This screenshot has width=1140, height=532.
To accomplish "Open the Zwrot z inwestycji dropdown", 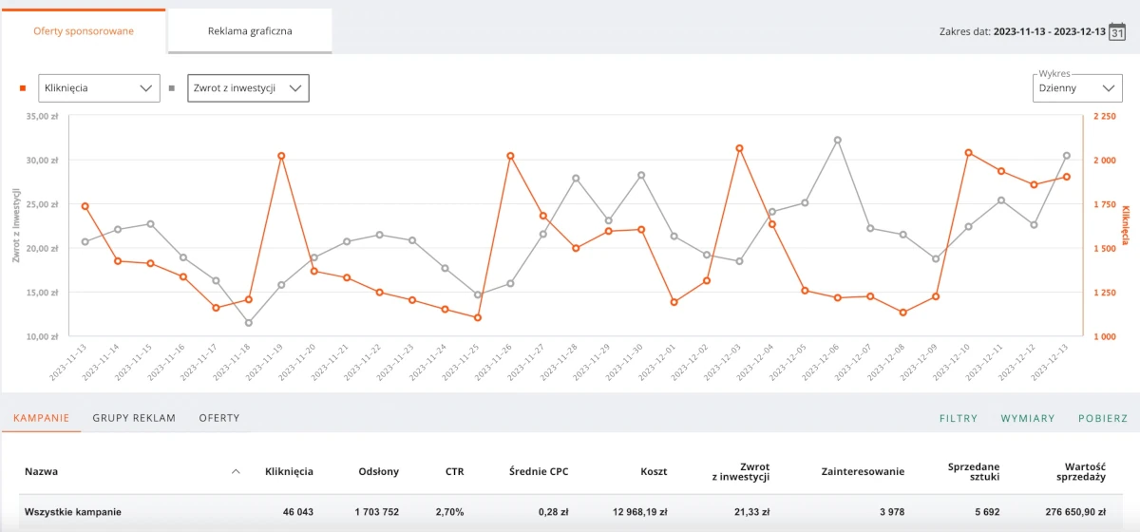I will click(x=248, y=88).
